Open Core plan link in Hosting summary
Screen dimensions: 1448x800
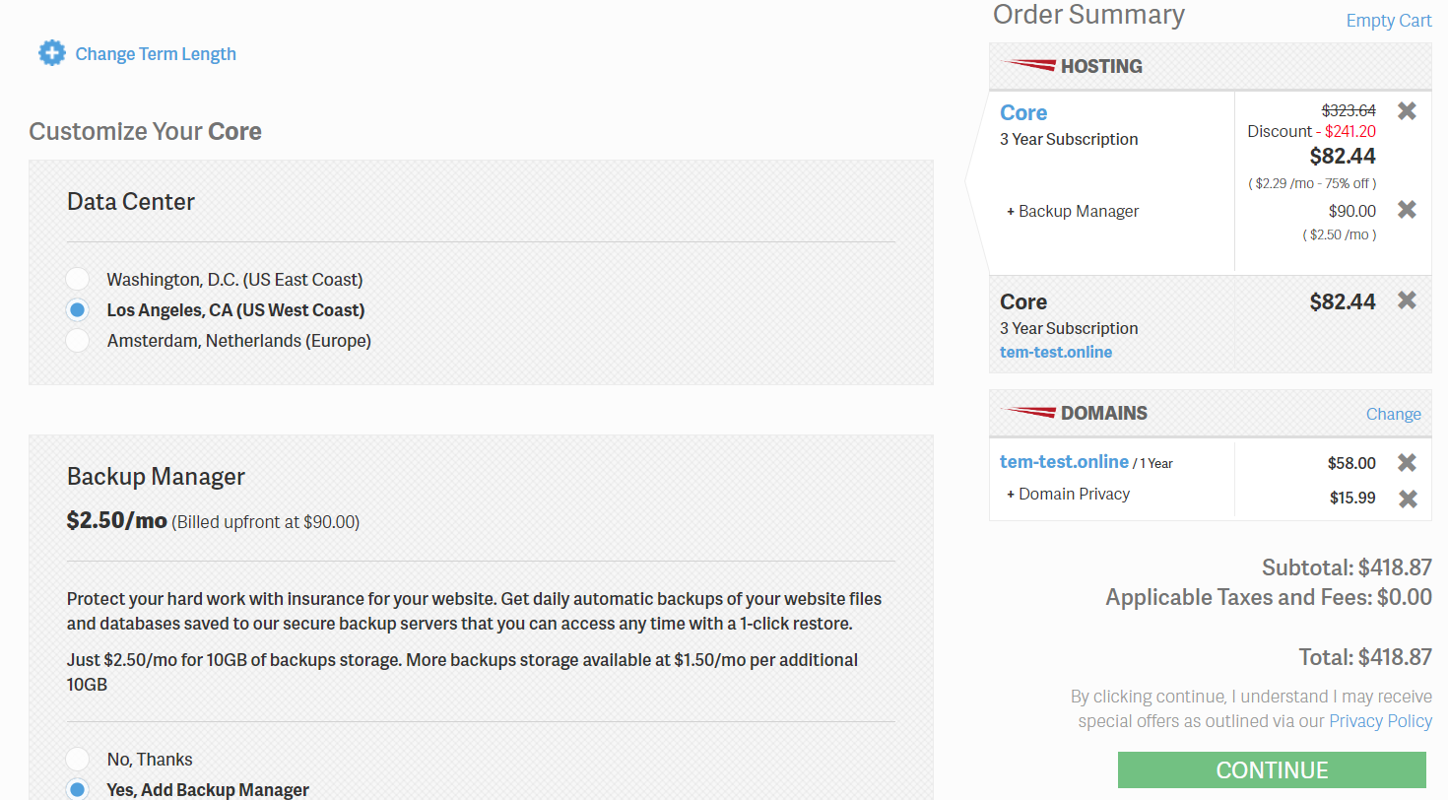[1023, 112]
